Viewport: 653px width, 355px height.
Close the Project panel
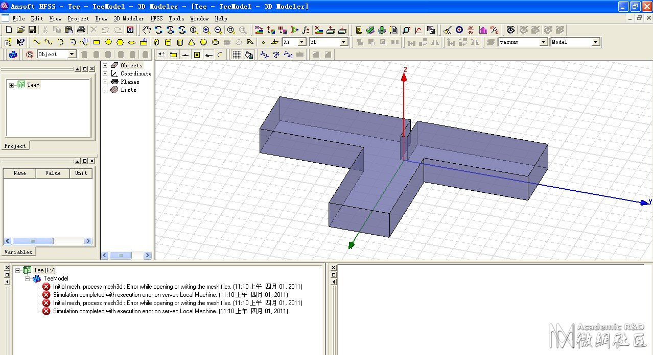tap(92, 69)
